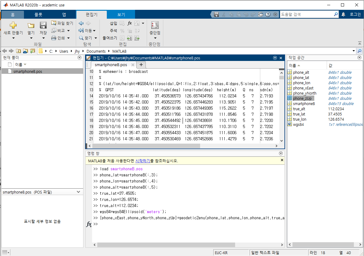Switch to the 앱 tab

tap(64, 14)
